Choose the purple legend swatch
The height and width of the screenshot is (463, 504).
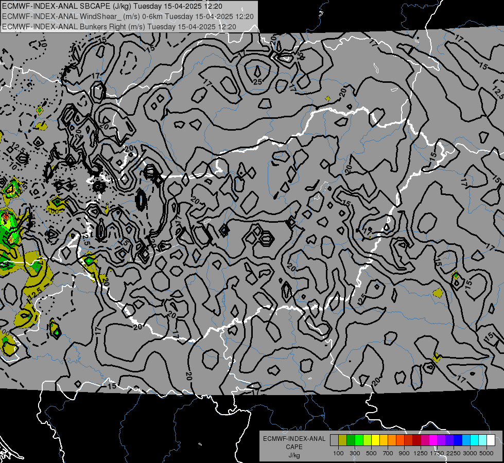click(442, 440)
